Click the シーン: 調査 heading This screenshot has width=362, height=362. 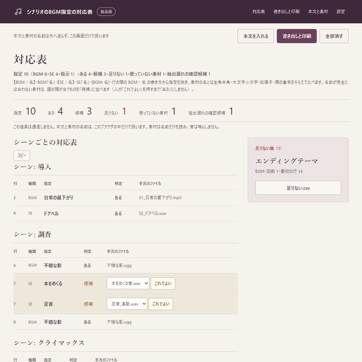[x=33, y=235]
